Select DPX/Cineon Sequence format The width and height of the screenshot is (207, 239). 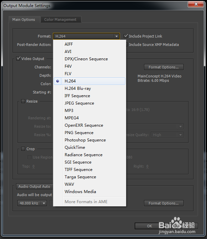point(89,59)
